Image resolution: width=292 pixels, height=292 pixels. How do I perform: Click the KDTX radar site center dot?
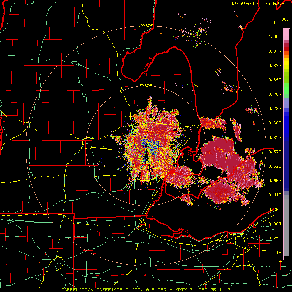click(146, 146)
